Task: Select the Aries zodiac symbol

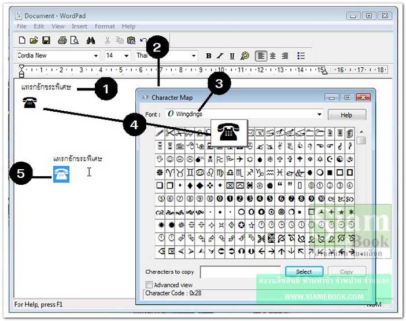Action: coord(170,173)
